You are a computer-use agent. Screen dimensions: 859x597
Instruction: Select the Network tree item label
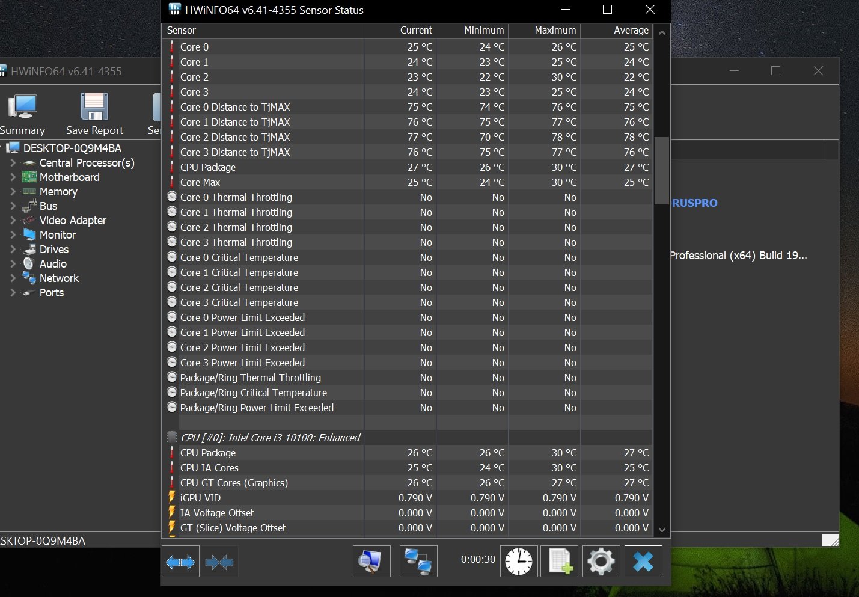pyautogui.click(x=59, y=278)
